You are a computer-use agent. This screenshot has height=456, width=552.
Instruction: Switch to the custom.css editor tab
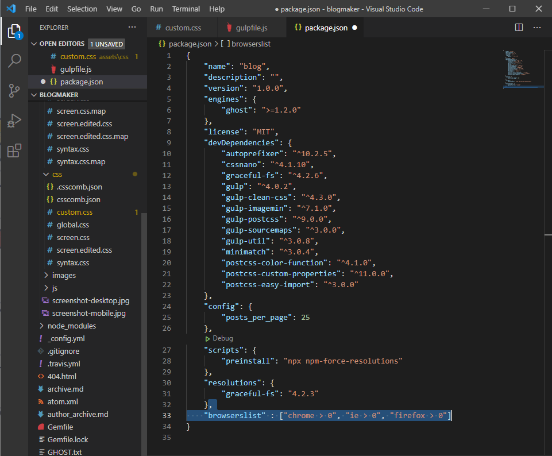pyautogui.click(x=182, y=28)
